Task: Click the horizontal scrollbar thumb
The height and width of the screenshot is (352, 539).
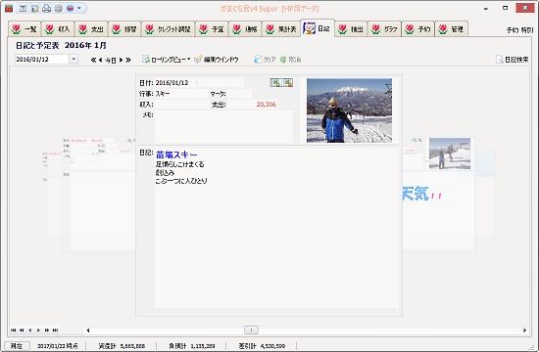Action: pos(251,330)
